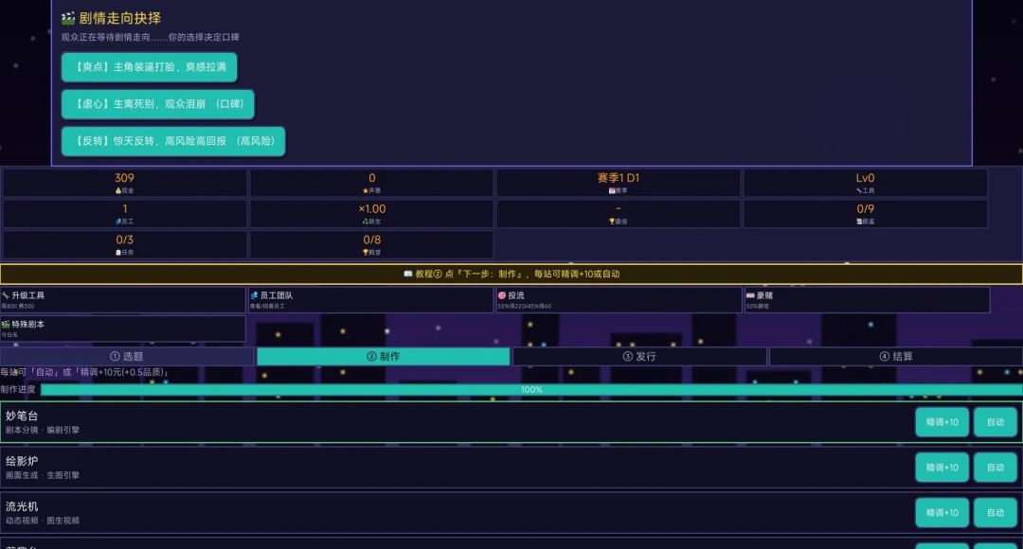Click the hint text 每站可「自动」或「精调+10元」

[x=85, y=372]
